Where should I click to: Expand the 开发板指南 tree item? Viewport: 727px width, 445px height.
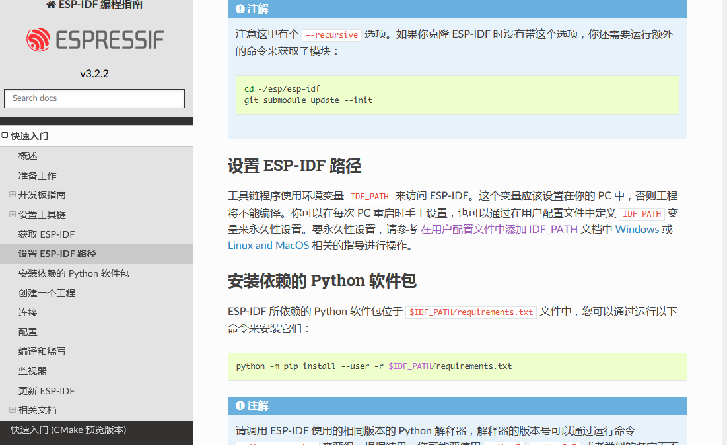(x=13, y=195)
